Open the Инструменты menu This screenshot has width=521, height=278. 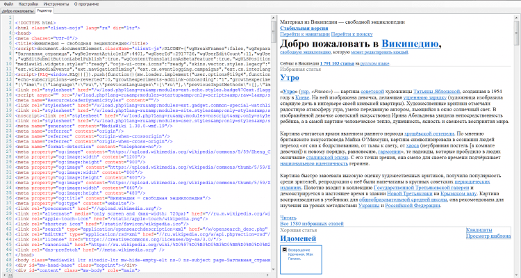point(56,4)
